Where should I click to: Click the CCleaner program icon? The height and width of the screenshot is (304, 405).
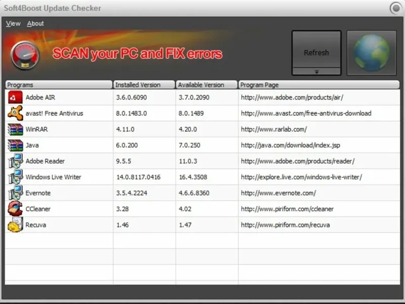click(15, 209)
